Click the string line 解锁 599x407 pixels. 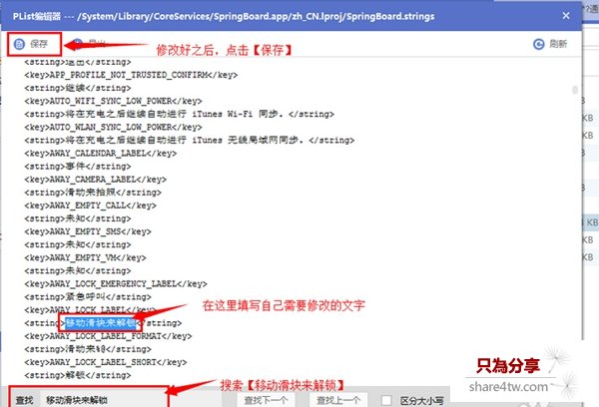(x=78, y=375)
